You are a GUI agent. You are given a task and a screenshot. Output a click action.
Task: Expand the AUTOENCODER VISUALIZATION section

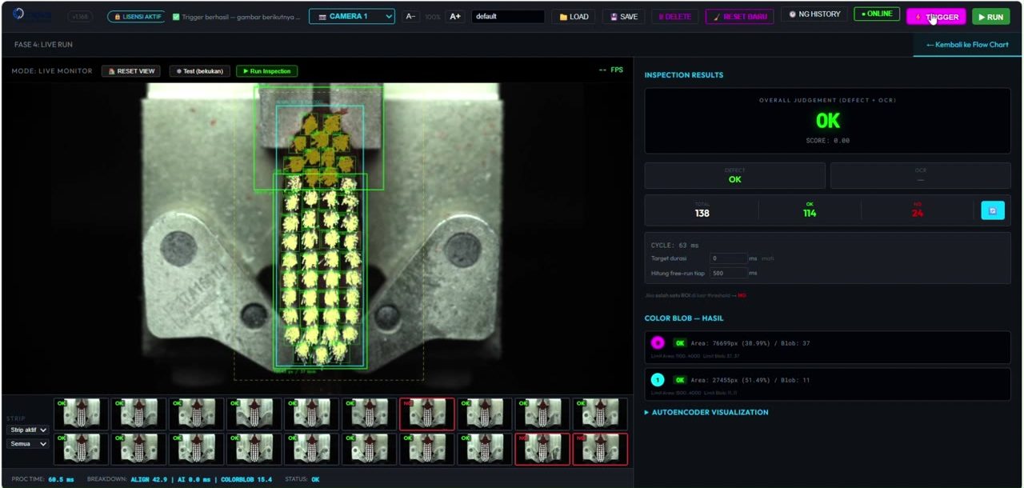pyautogui.click(x=706, y=413)
